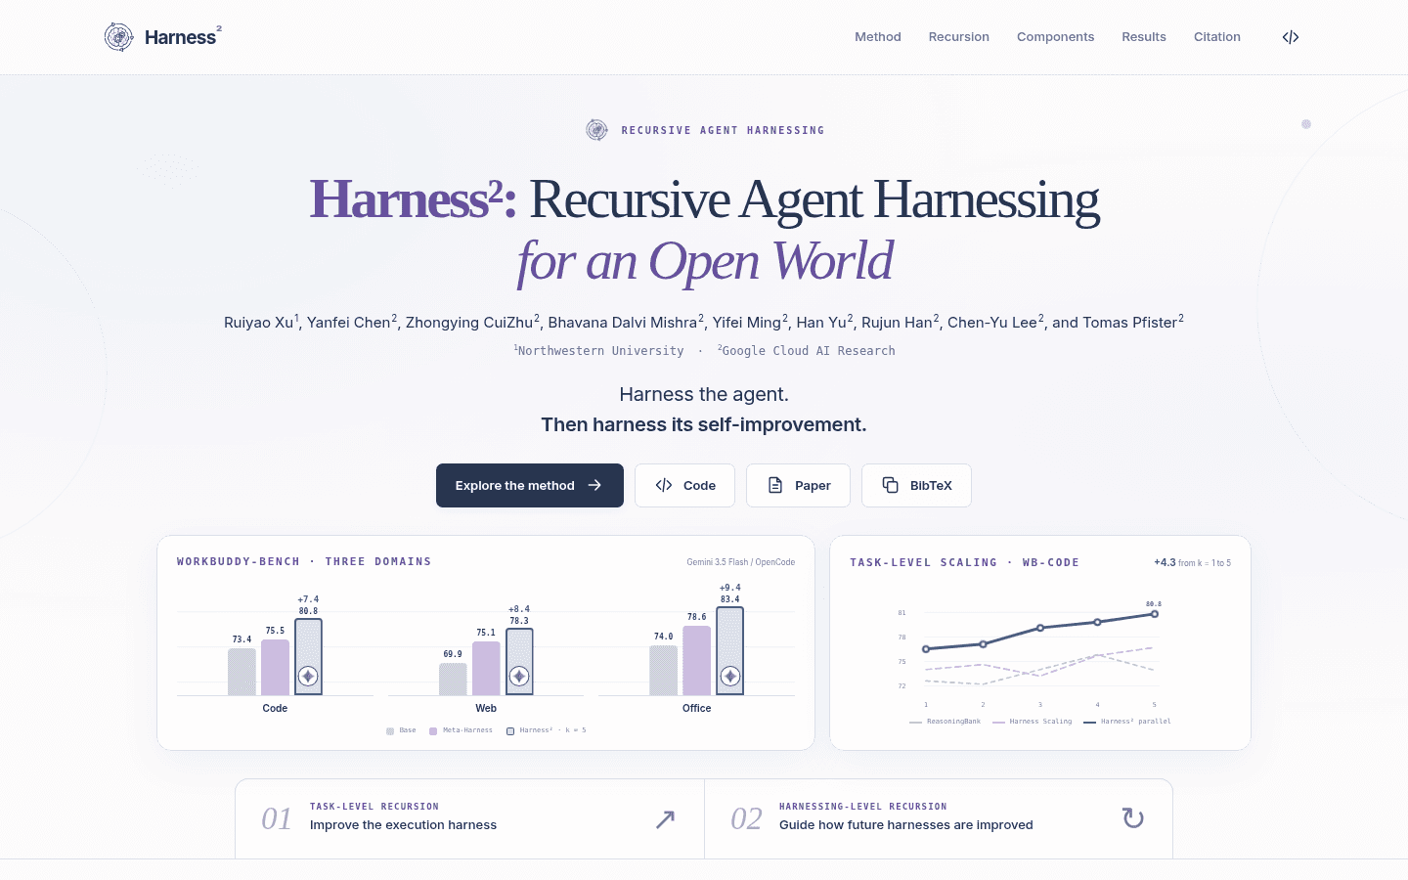This screenshot has width=1408, height=880.
Task: Click the copy icon on BibTeX button
Action: click(x=891, y=485)
